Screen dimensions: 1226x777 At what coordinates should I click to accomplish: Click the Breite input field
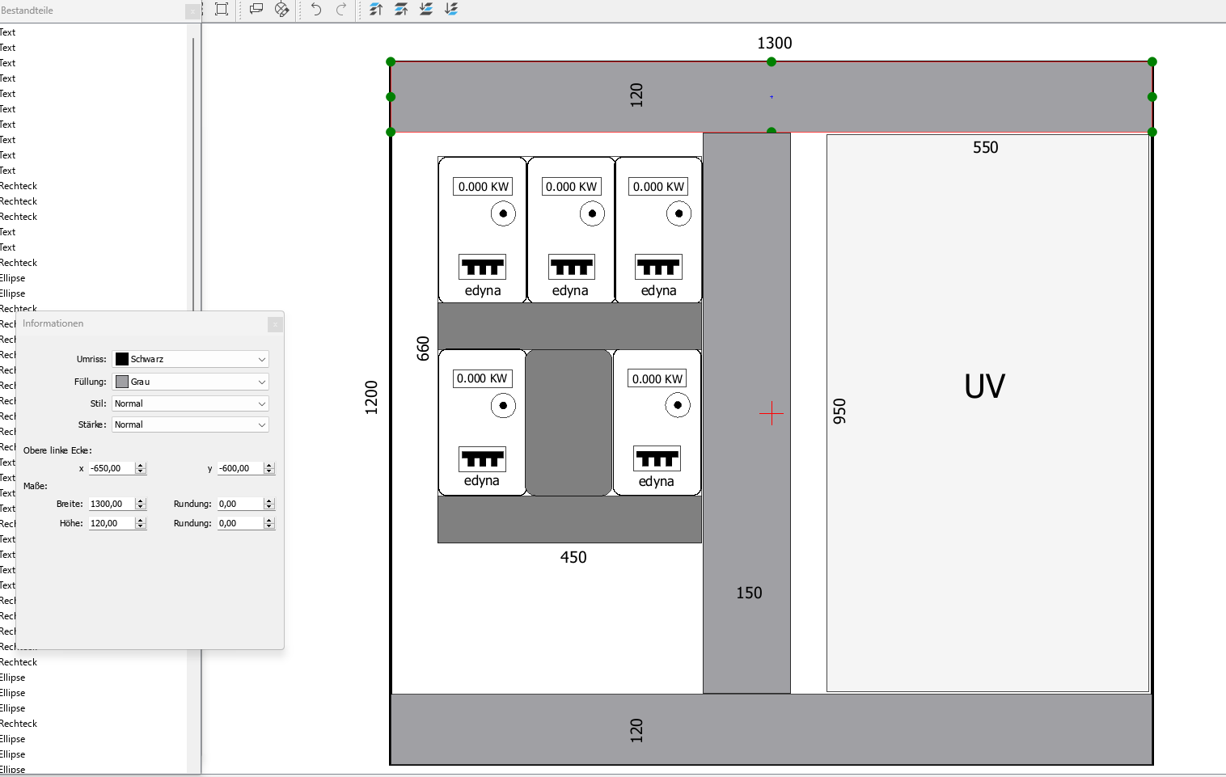111,504
